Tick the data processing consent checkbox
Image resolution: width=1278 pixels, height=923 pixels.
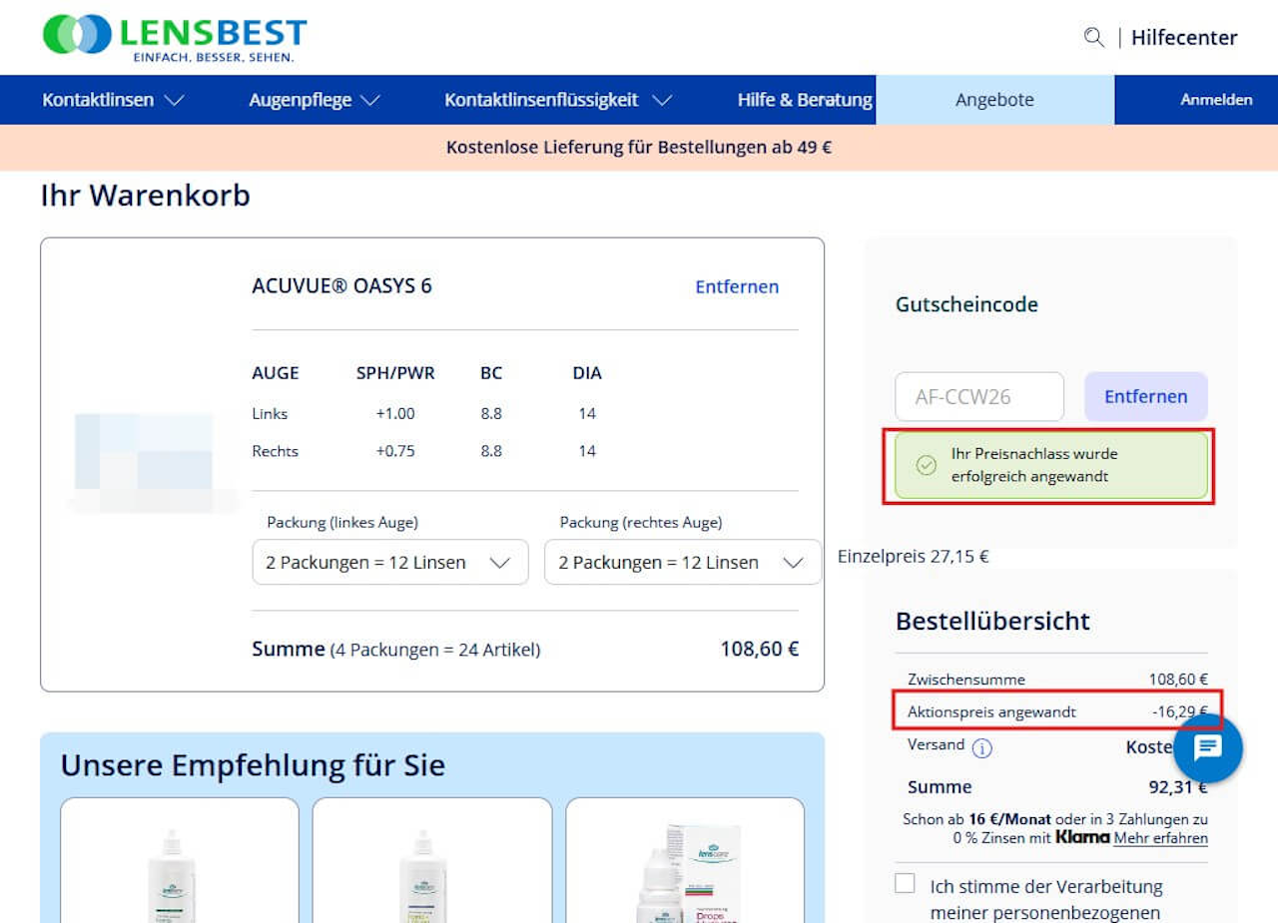[905, 883]
